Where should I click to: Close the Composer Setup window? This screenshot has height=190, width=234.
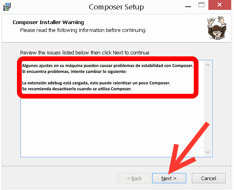[x=220, y=5]
